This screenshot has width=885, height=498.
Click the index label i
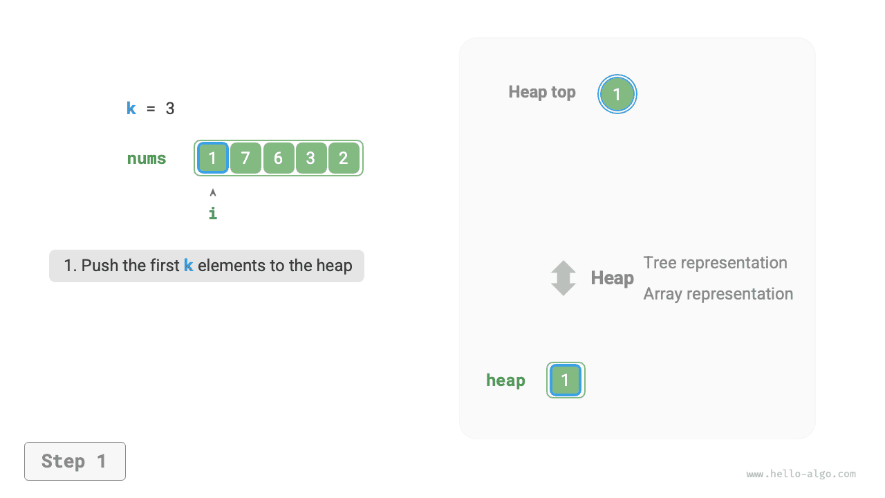click(213, 214)
